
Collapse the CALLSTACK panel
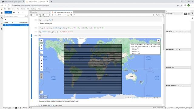[169, 32]
